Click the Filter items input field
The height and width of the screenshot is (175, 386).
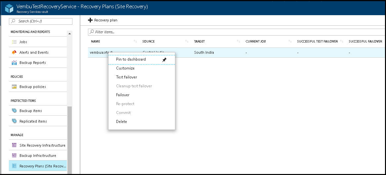pyautogui.click(x=237, y=32)
